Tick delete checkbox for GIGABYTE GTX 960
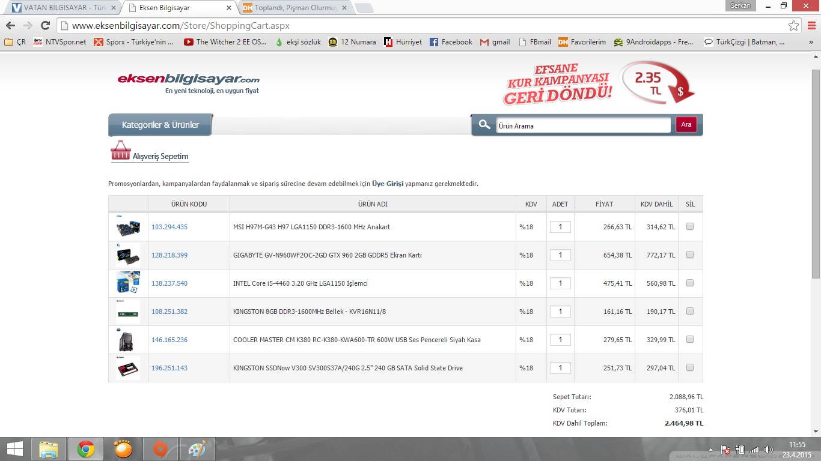 click(x=690, y=255)
